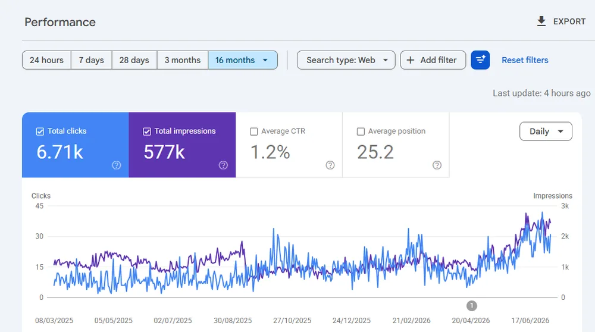The height and width of the screenshot is (332, 595).
Task: Click the 1k impressions axis tick label
Action: [565, 267]
